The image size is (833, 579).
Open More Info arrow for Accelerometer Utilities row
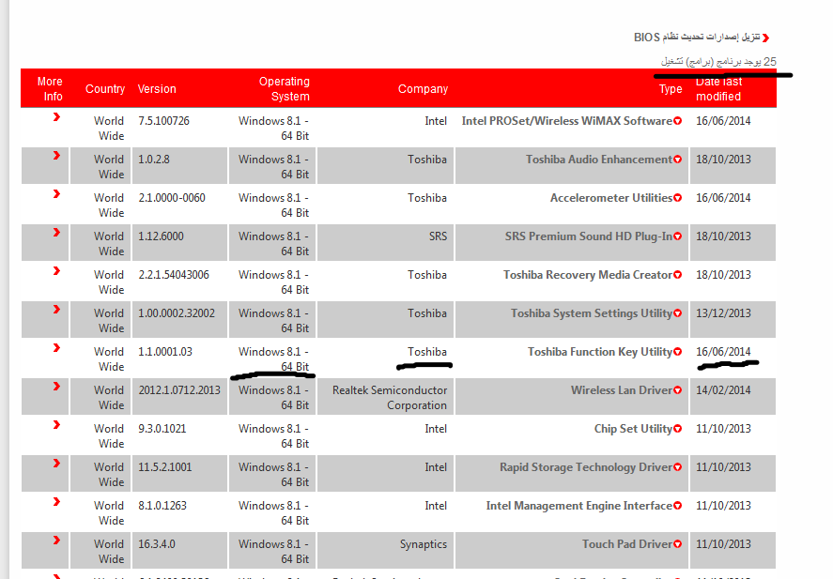pyautogui.click(x=56, y=194)
